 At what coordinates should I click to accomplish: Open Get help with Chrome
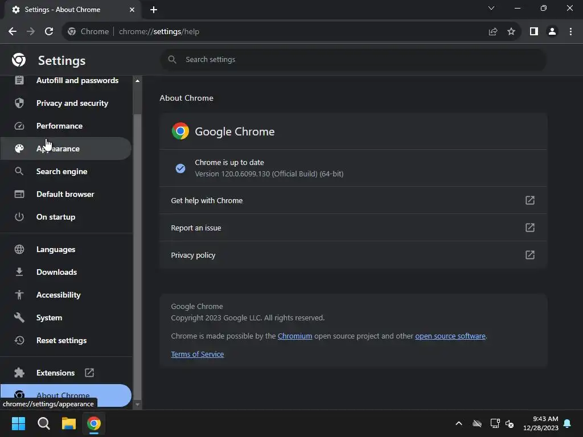point(353,200)
